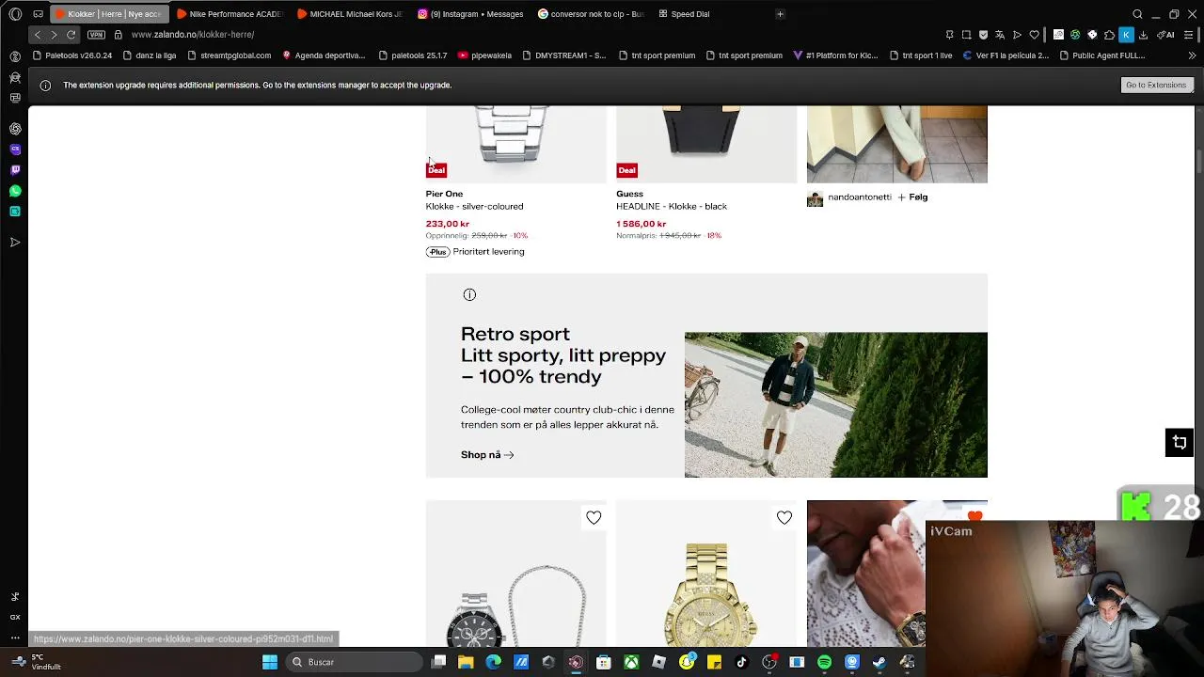The width and height of the screenshot is (1204, 677).
Task: Open the Retro sport banner photo
Action: coord(836,404)
